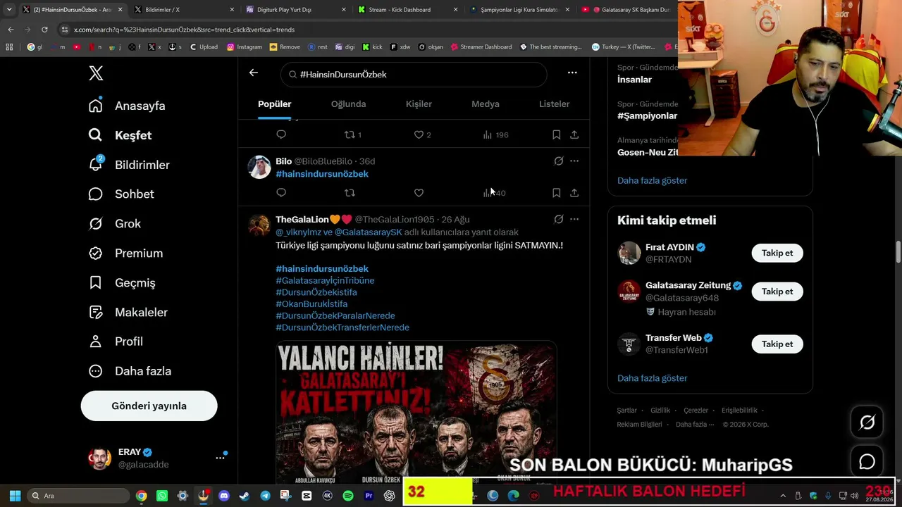Click #hainsindursunözbek hashtag in Bilo's post
This screenshot has height=507, width=902.
point(322,174)
